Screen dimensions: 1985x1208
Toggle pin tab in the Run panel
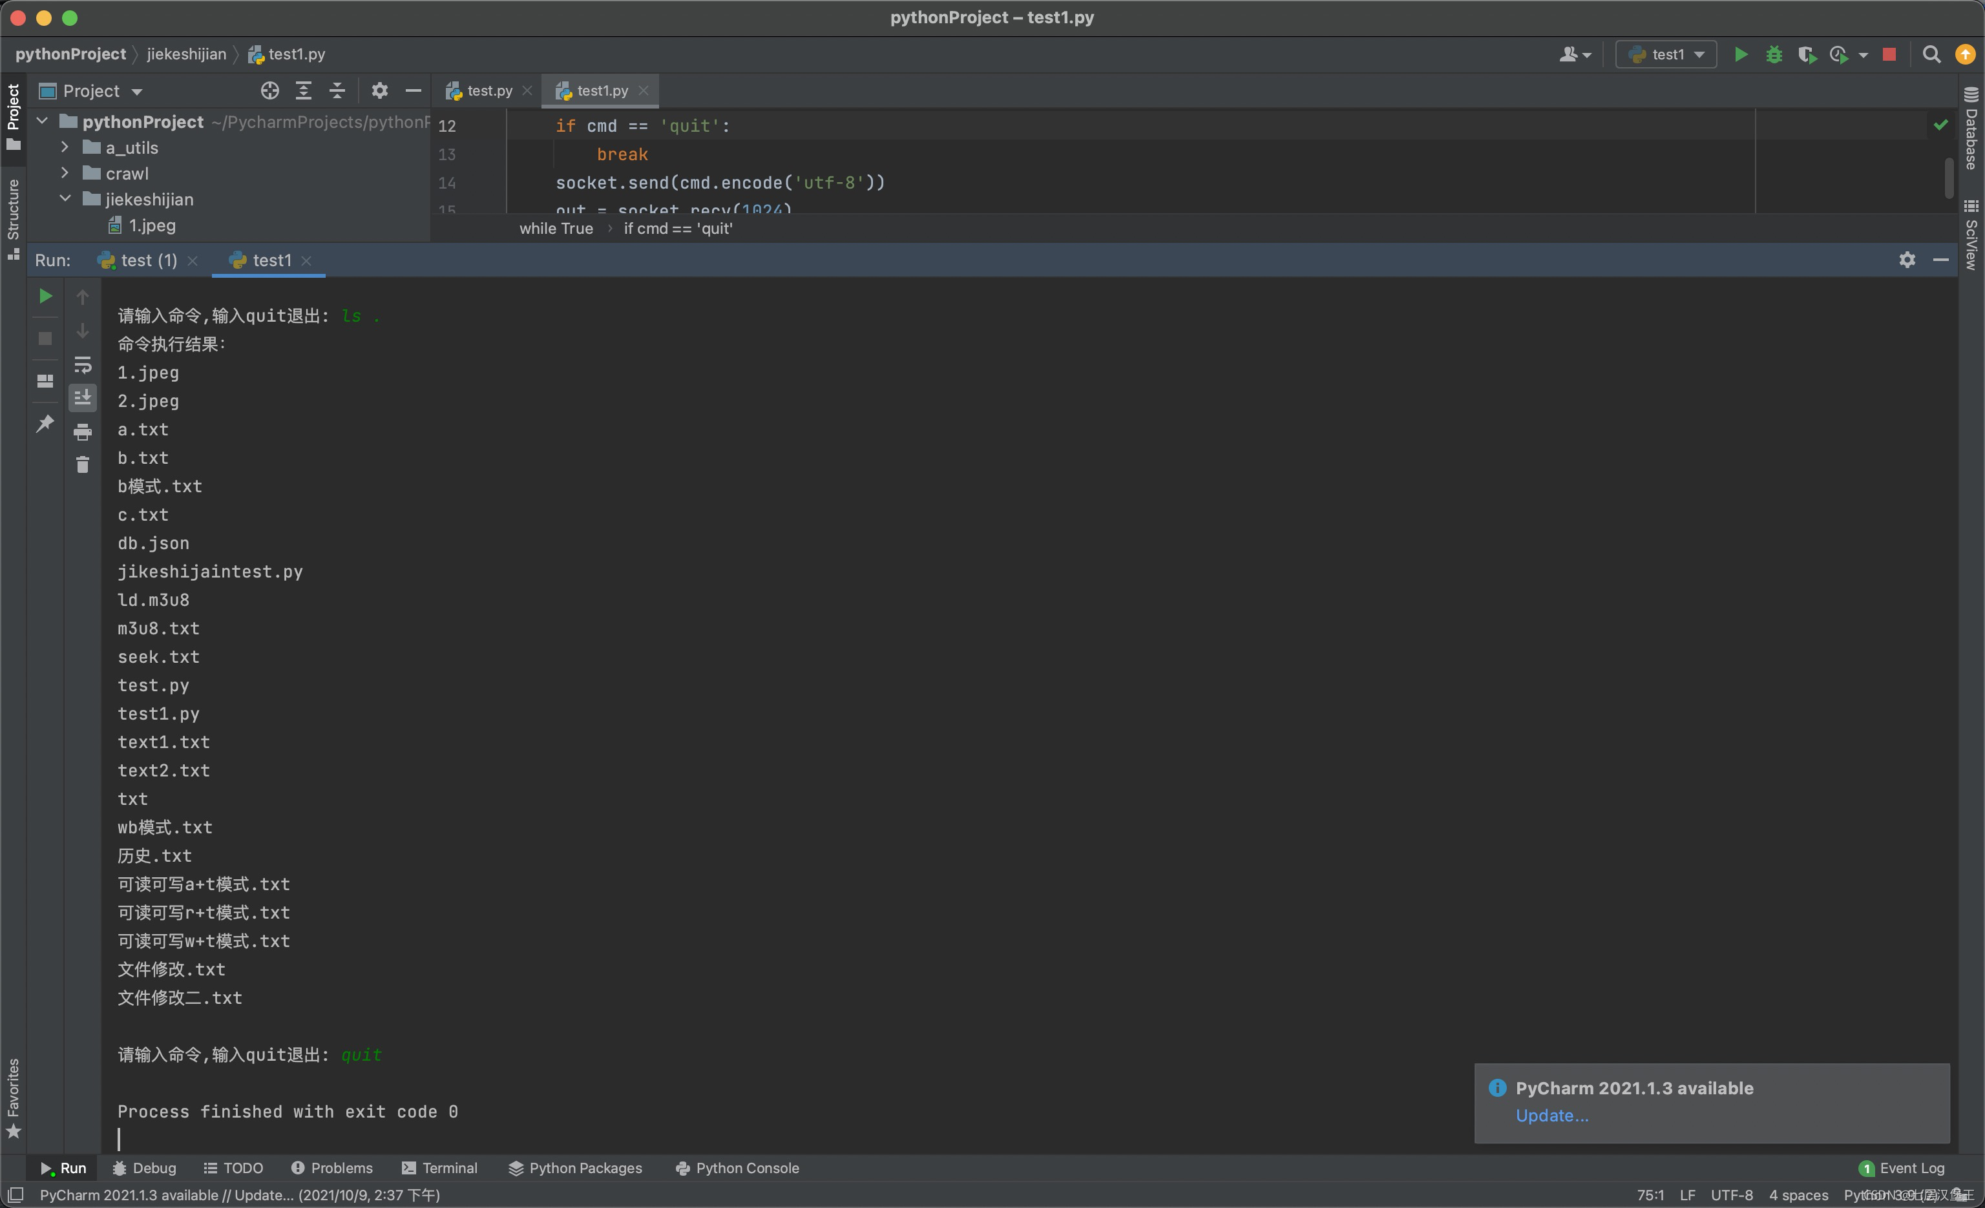45,422
